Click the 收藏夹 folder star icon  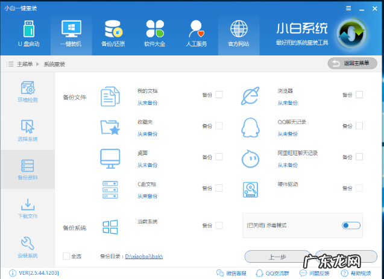click(x=110, y=127)
